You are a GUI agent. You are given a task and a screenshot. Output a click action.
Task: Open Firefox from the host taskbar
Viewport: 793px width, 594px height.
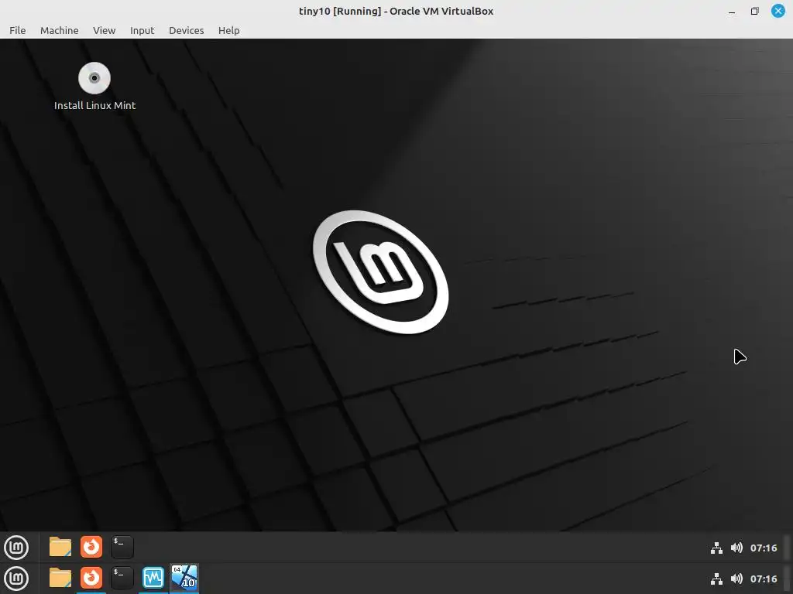pos(91,578)
